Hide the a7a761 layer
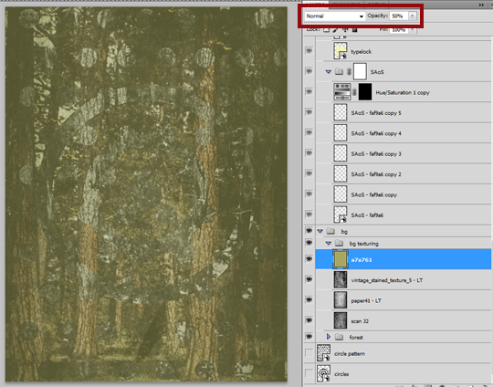493x387 pixels. click(309, 259)
